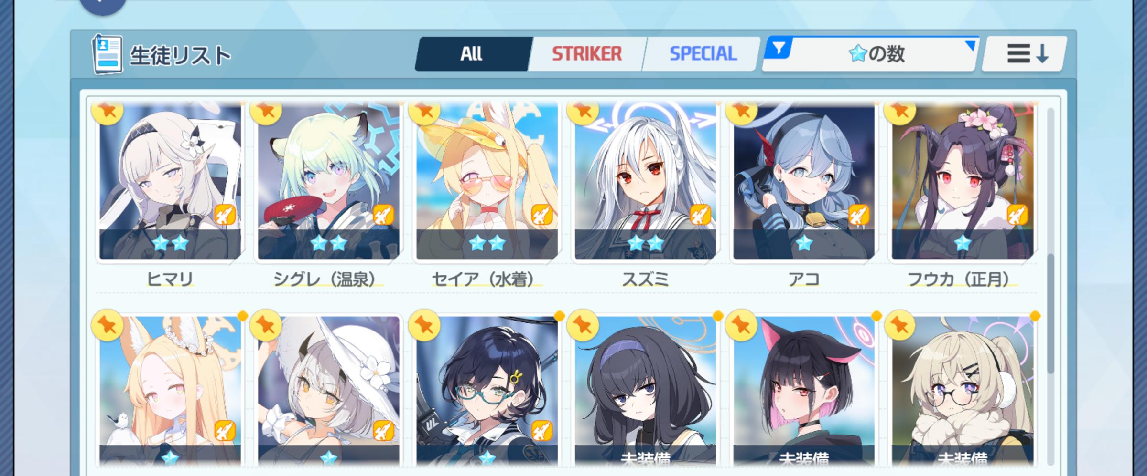Switch to the SPECIAL tab

[x=703, y=54]
